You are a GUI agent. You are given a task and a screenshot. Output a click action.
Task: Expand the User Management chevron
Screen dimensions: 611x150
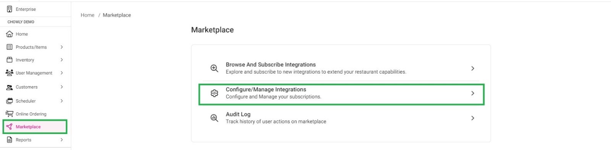[61, 73]
